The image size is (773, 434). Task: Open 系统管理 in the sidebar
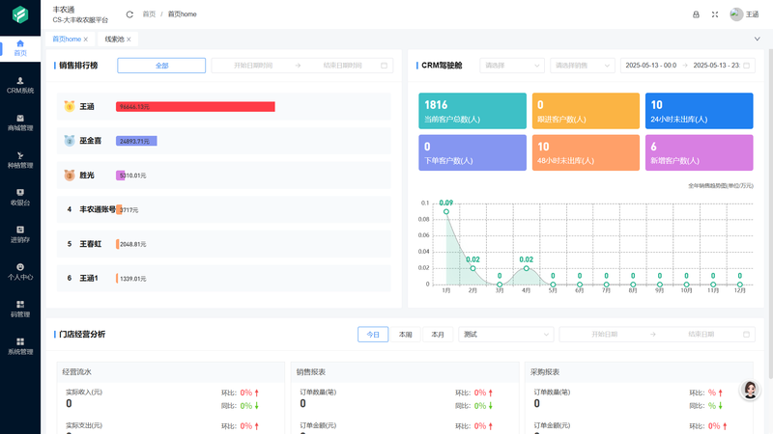[20, 346]
